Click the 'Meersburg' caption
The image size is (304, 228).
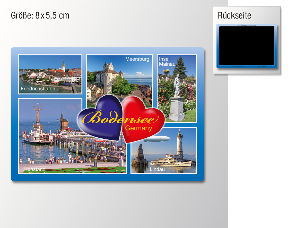[x=137, y=59]
